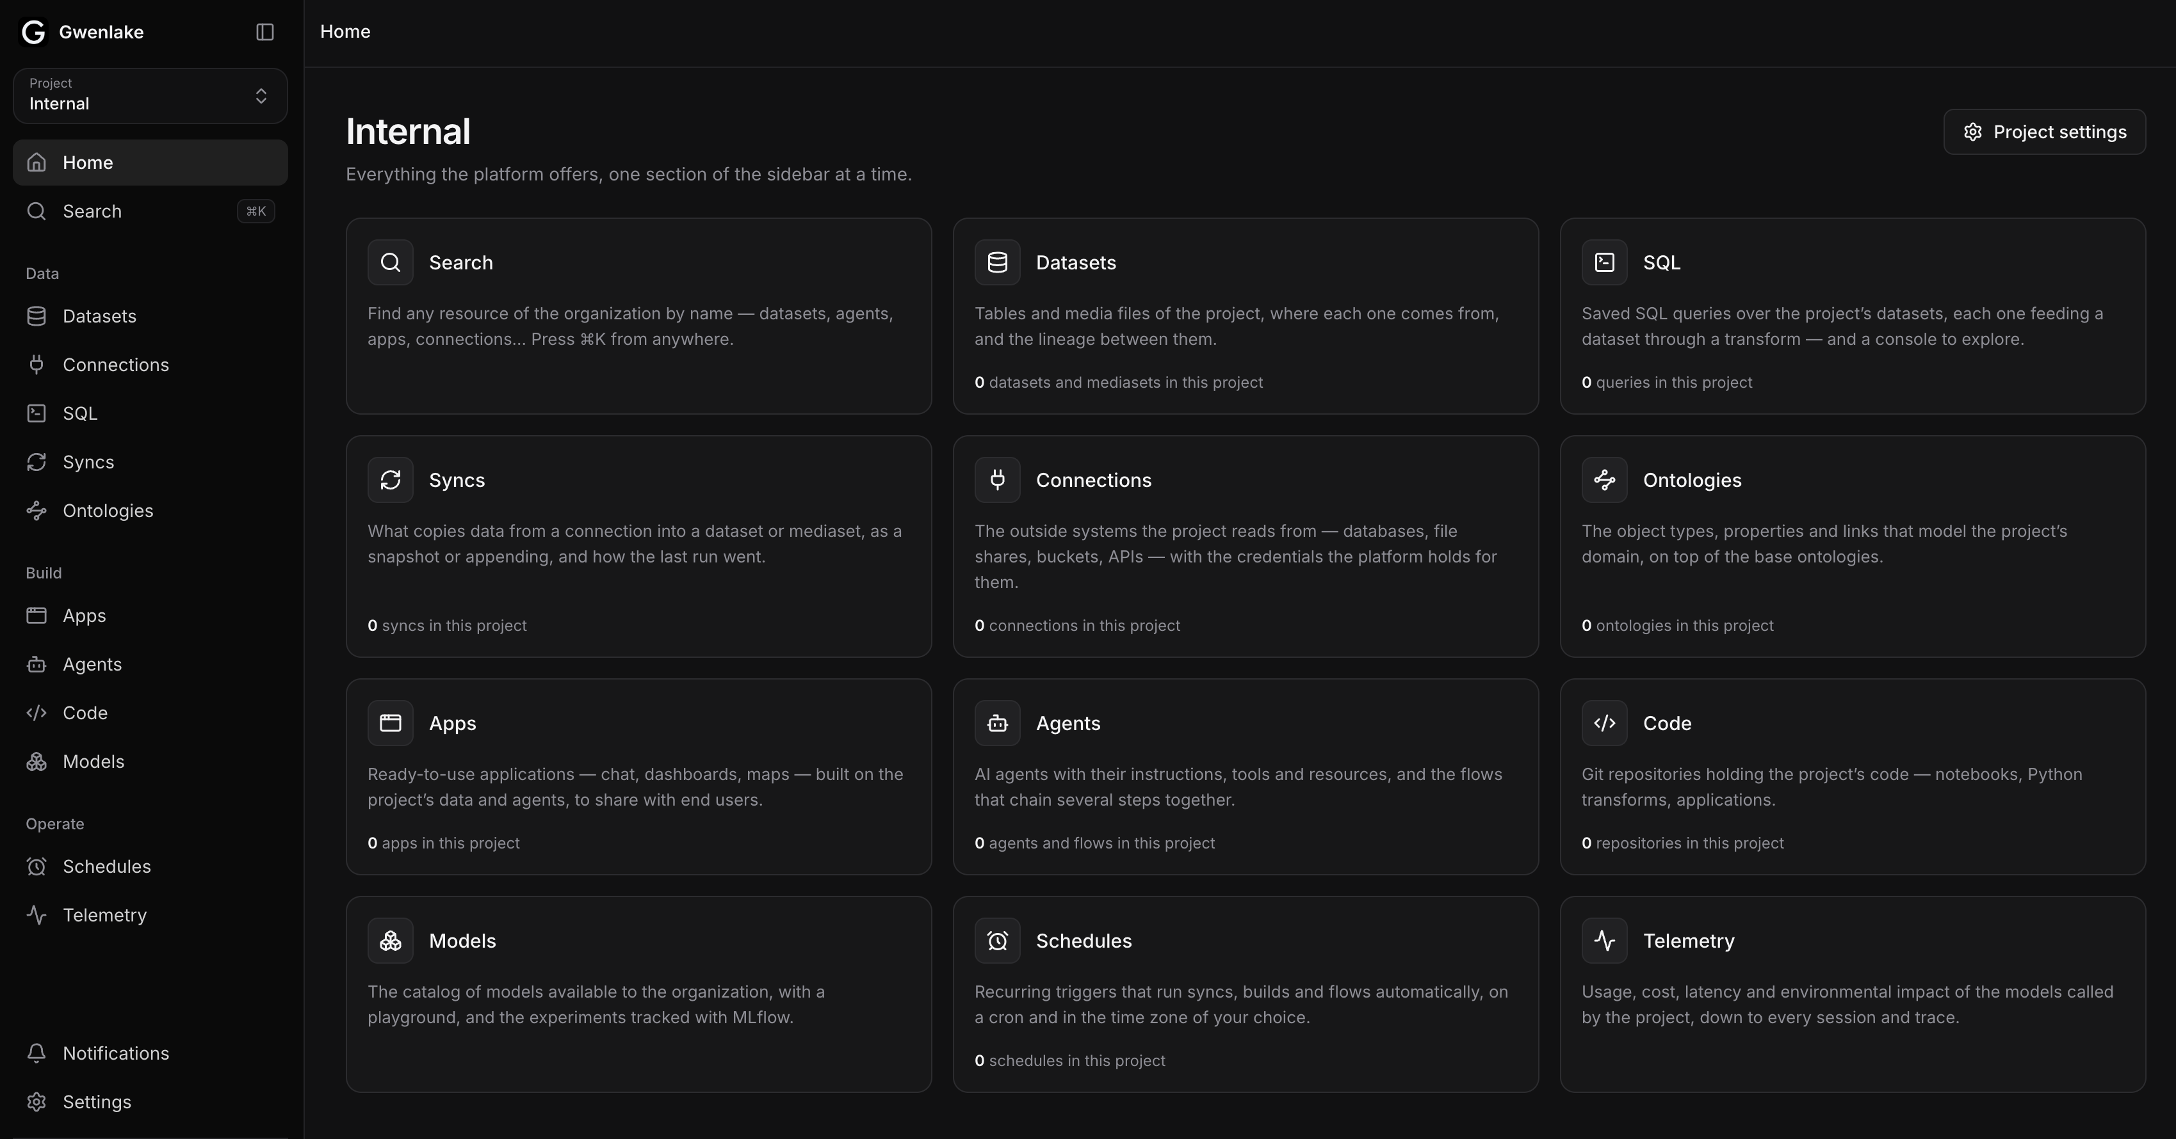Open Settings in the sidebar
The image size is (2176, 1139).
(x=150, y=1102)
